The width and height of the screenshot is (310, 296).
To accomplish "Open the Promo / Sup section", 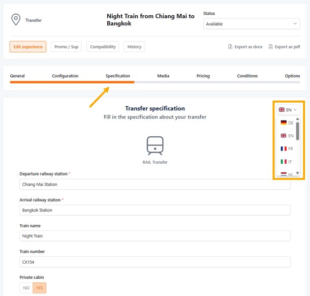I will click(67, 47).
